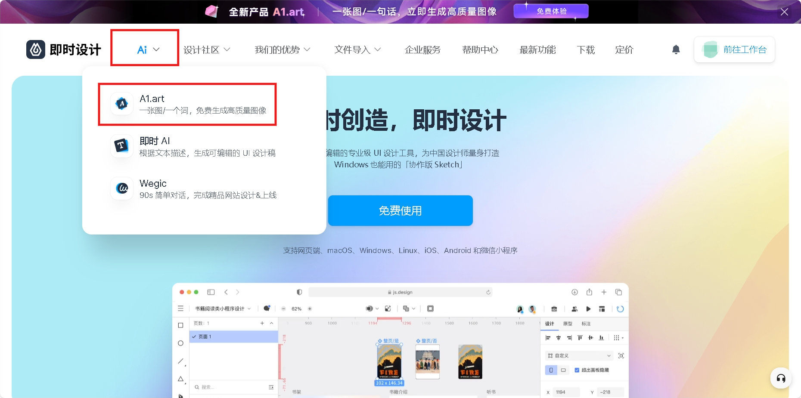Select the rectangle frame tool
The width and height of the screenshot is (801, 398).
click(180, 325)
